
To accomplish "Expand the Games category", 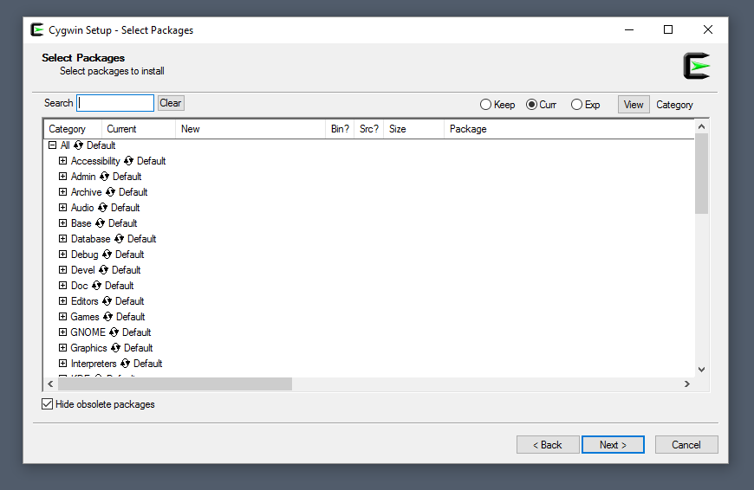I will point(62,317).
